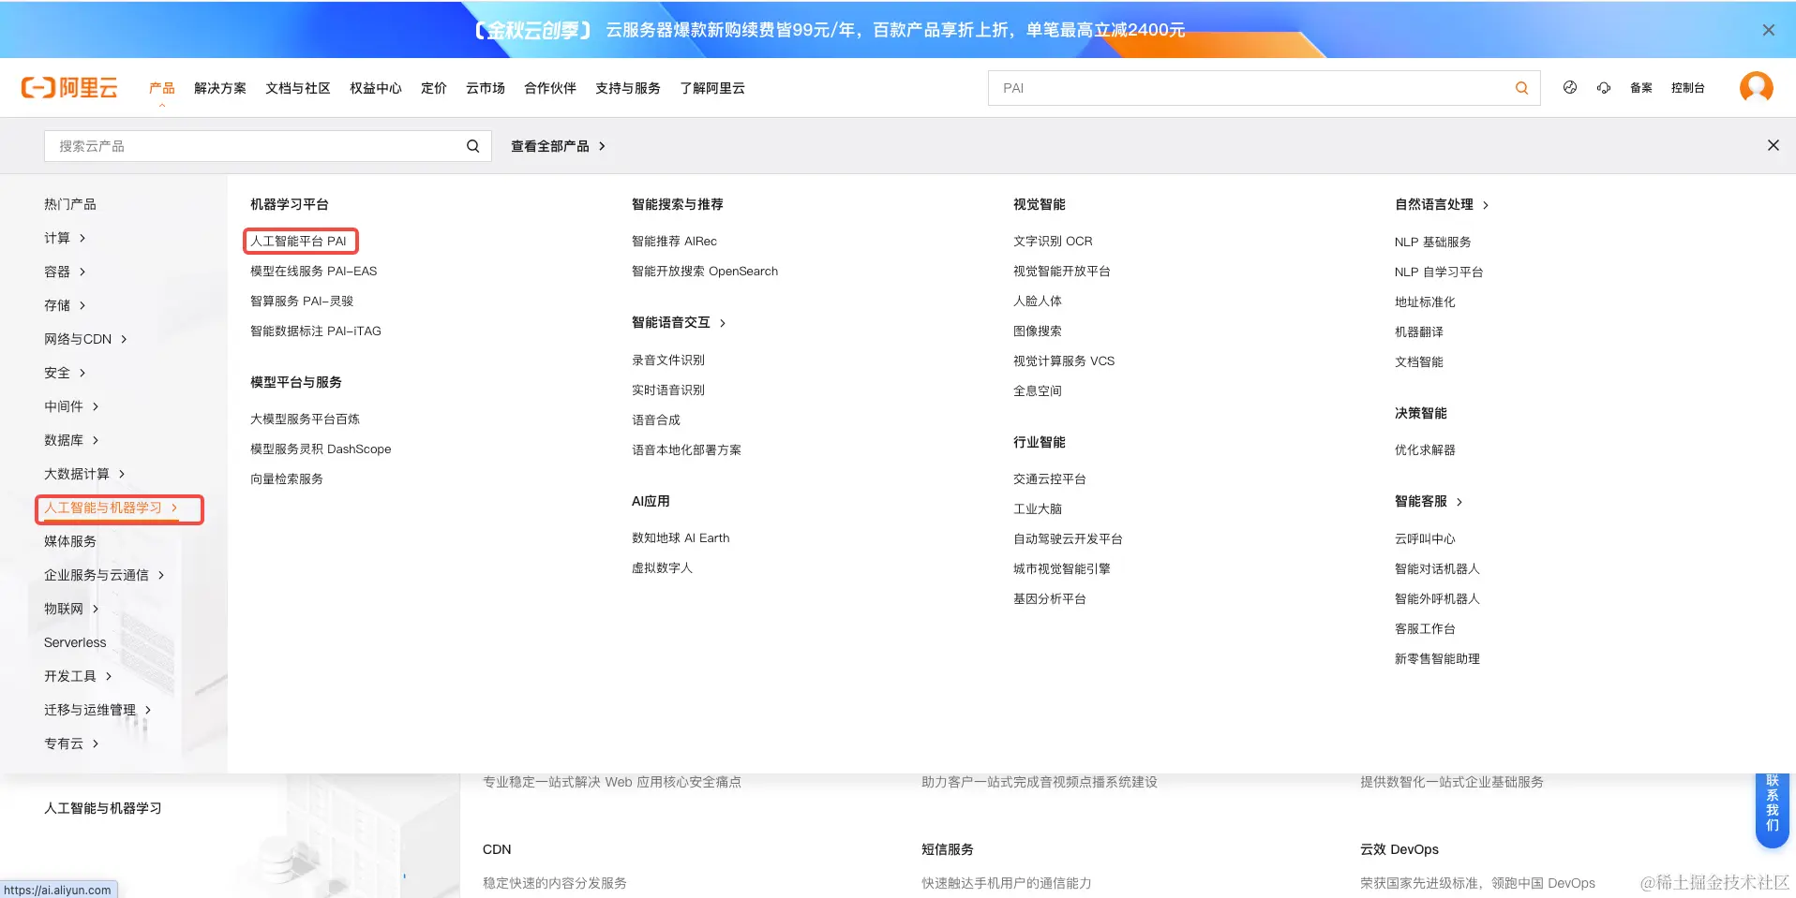The image size is (1796, 898).
Task: Open NLP 自学习平台 link
Action: point(1439,272)
